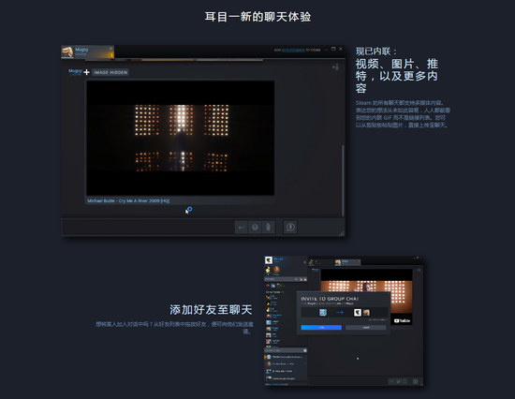Click the add friend icon beside friends search
The image size is (515, 399).
pyautogui.click(x=305, y=279)
